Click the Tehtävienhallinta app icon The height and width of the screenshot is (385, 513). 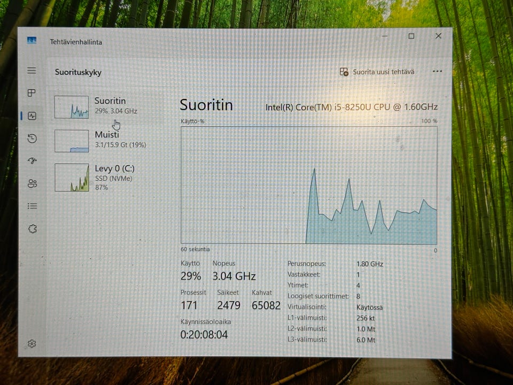pos(32,41)
